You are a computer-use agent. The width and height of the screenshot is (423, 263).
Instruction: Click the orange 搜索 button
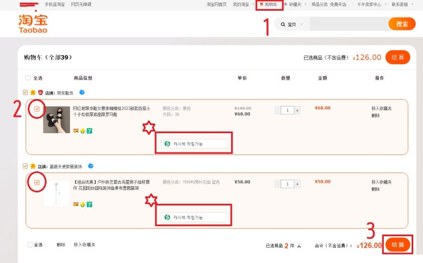(402, 24)
